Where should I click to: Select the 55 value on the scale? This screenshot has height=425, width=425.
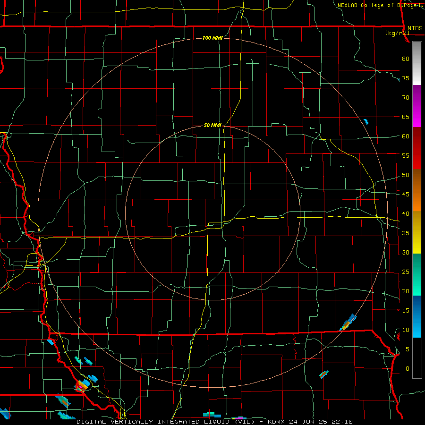pyautogui.click(x=406, y=155)
